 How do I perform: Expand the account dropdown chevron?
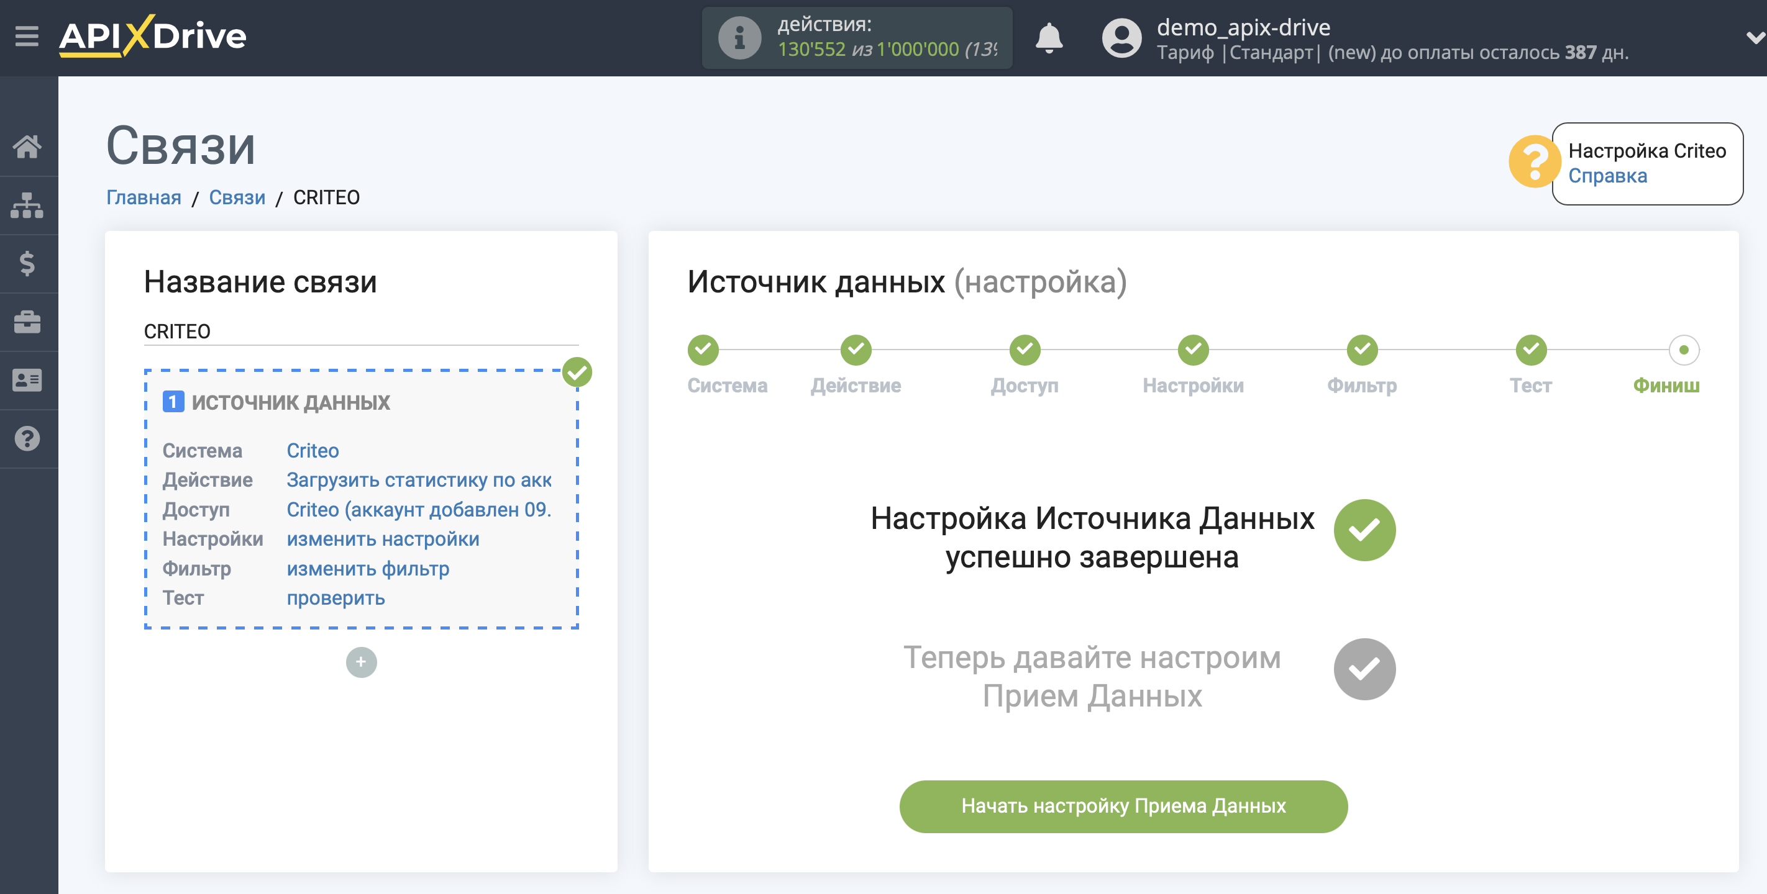point(1754,38)
